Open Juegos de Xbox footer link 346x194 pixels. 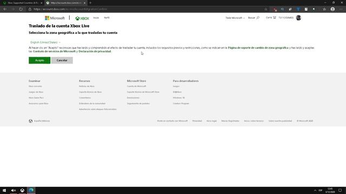point(36,92)
